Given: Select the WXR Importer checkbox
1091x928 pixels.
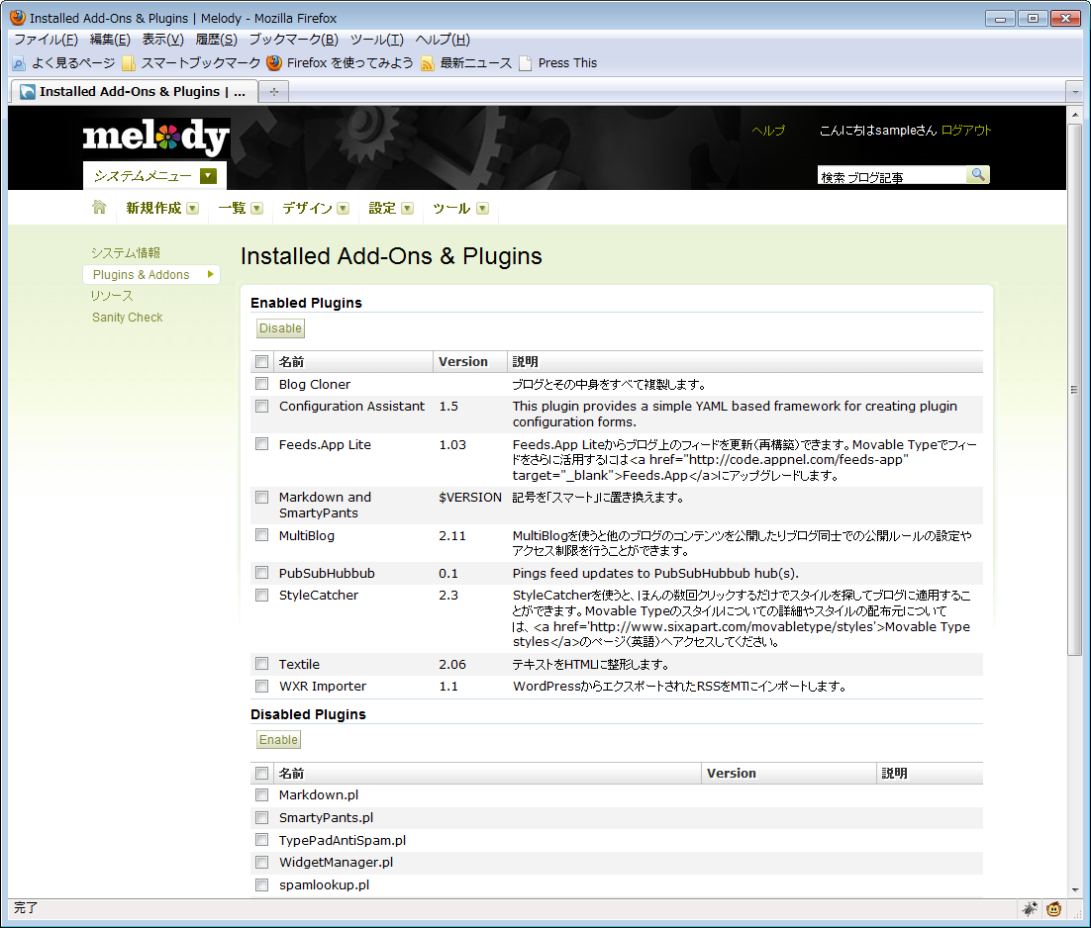Looking at the screenshot, I should (x=261, y=686).
